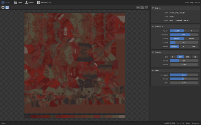Click the Export button
This screenshot has height=125, width=201.
[x=30, y=2]
